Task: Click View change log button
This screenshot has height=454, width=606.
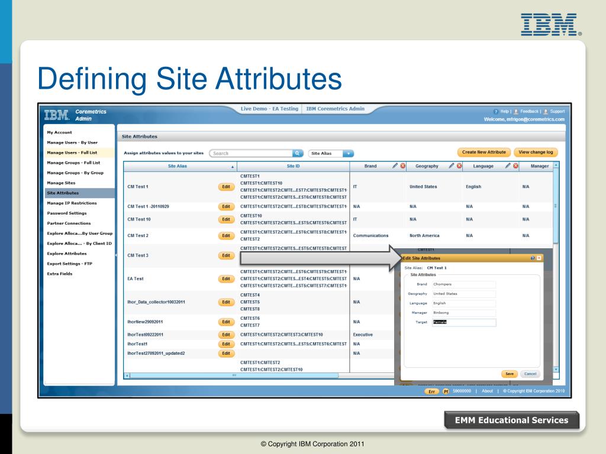Action: tap(536, 152)
